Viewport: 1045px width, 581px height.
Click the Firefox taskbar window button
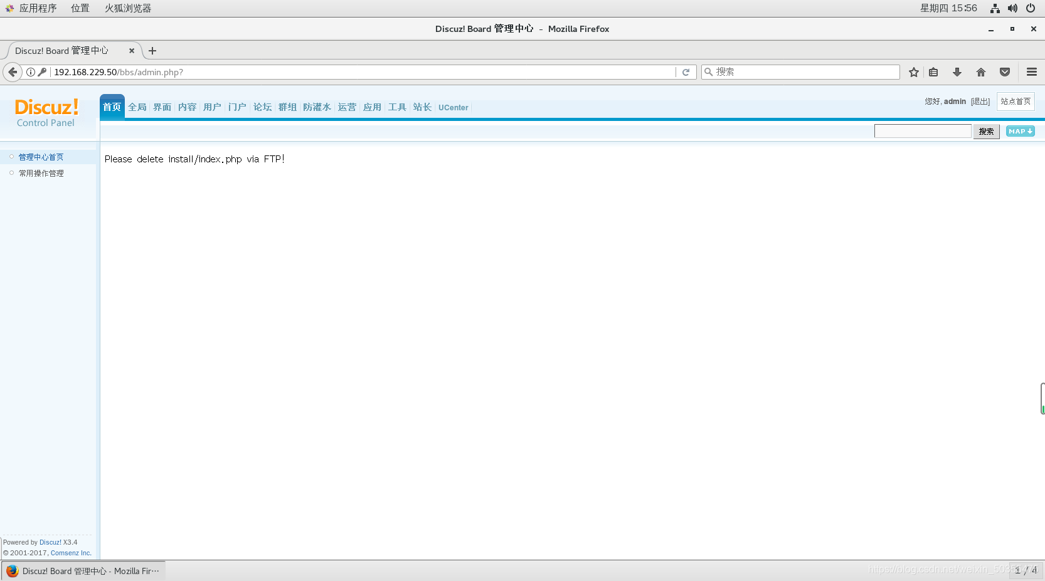(83, 571)
